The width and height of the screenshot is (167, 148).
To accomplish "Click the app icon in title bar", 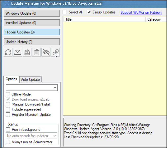I will [7, 3].
